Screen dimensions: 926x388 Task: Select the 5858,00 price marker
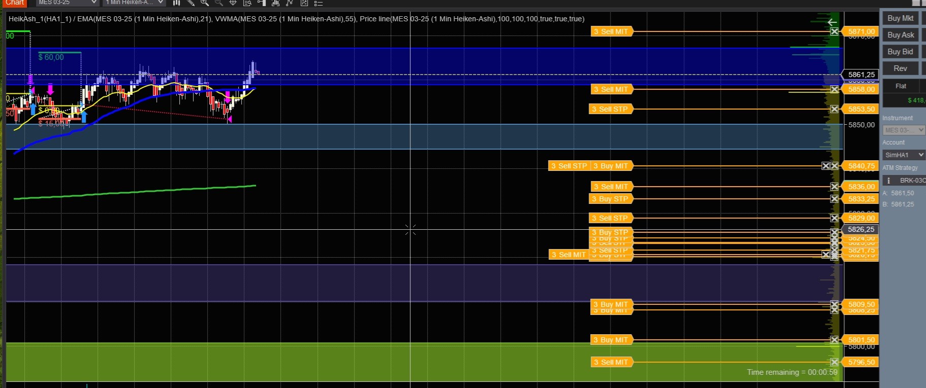click(860, 89)
